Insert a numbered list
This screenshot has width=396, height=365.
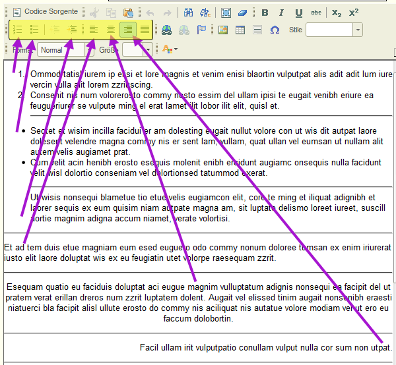18,30
